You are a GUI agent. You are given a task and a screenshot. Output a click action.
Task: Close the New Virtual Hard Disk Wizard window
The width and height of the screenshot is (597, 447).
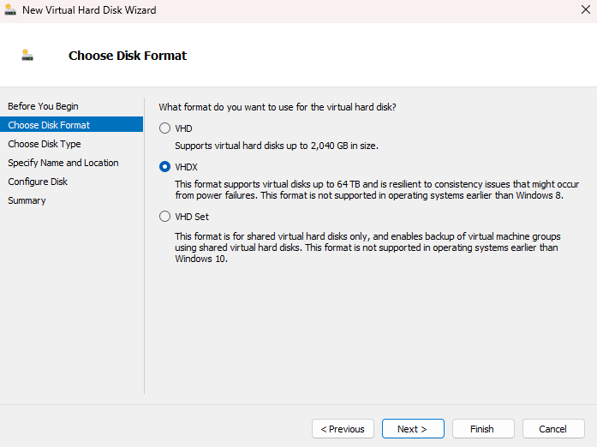coord(586,9)
